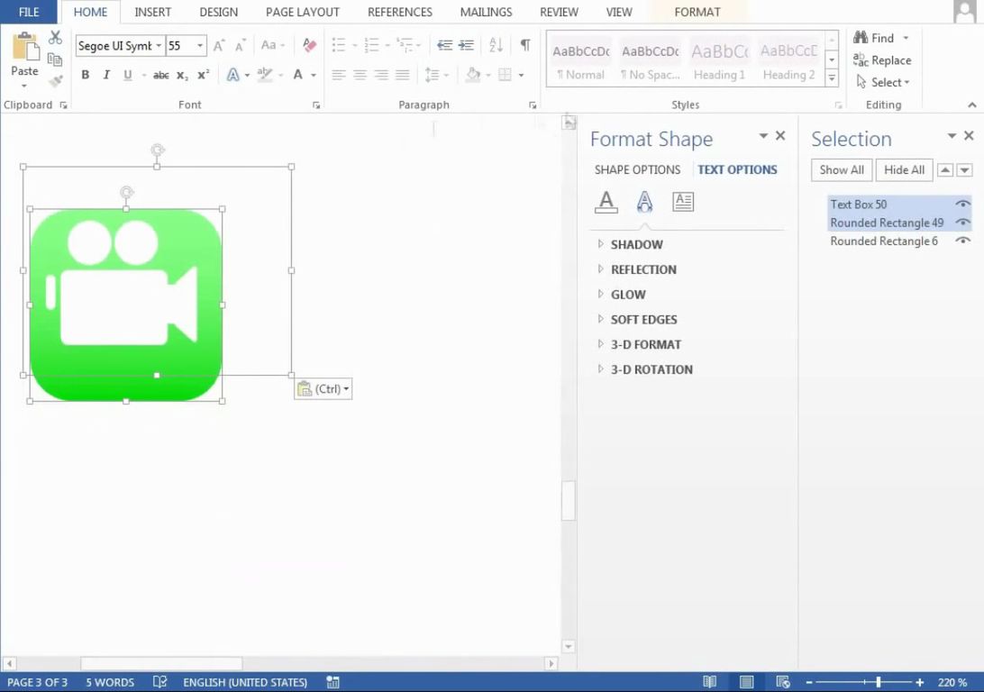This screenshot has height=692, width=984.
Task: Click Text Effects icon in Format Shape
Action: click(644, 202)
